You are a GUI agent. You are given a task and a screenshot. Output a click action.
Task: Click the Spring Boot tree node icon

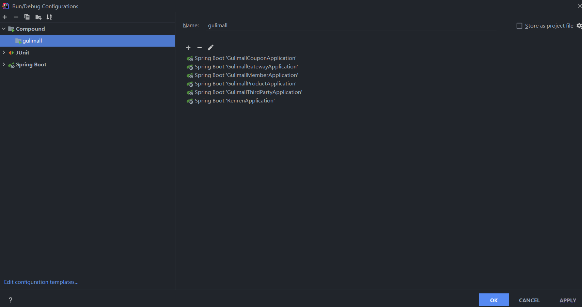12,65
